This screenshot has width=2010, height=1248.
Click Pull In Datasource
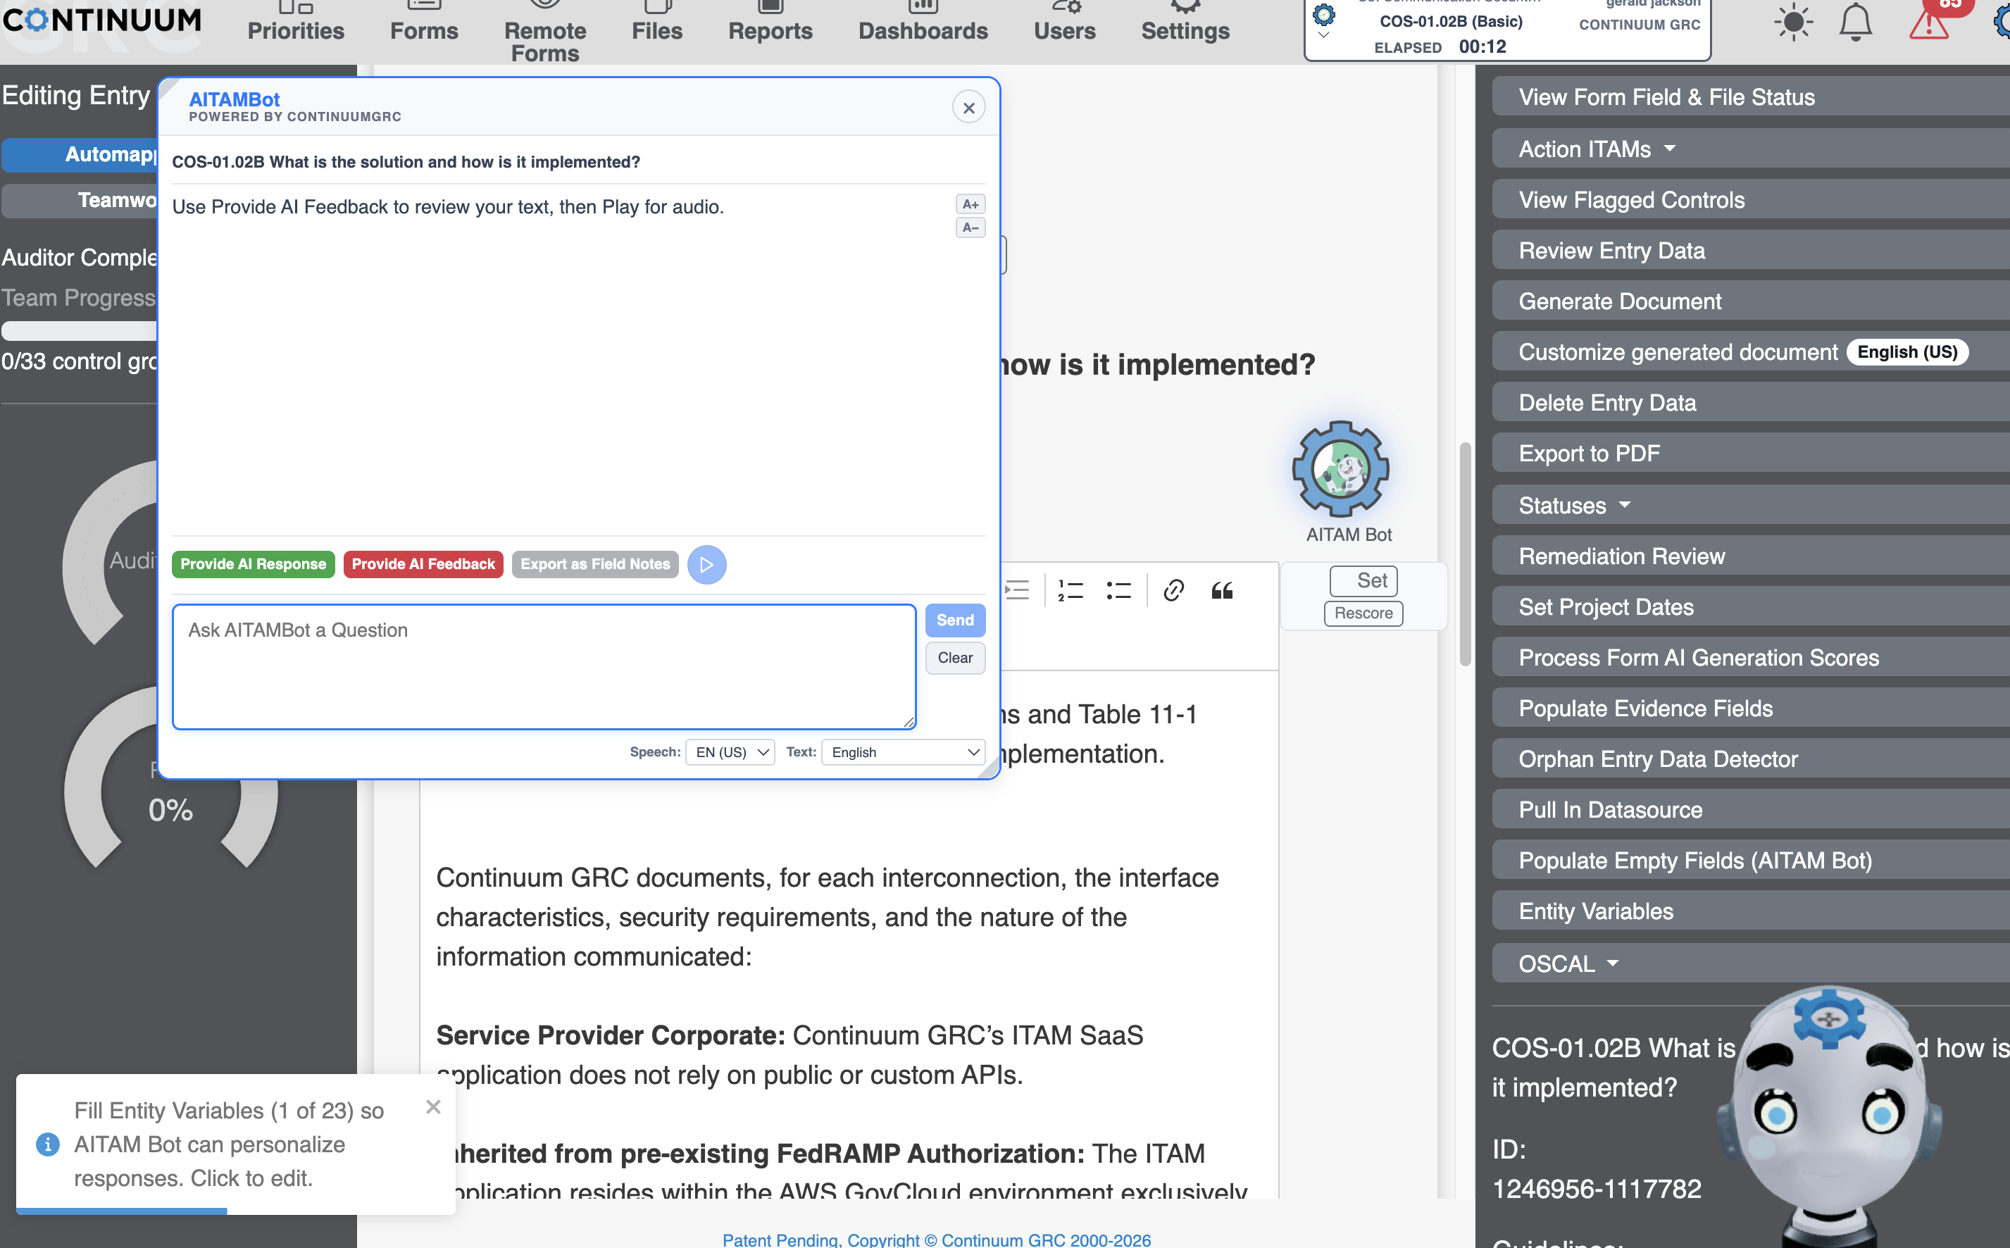[1749, 810]
